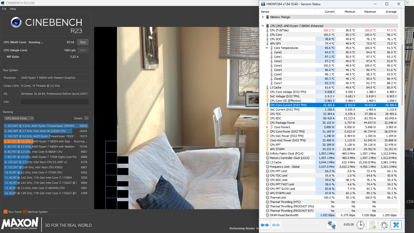The height and width of the screenshot is (233, 414).
Task: Click the MAXON logo
Action: coord(20,223)
